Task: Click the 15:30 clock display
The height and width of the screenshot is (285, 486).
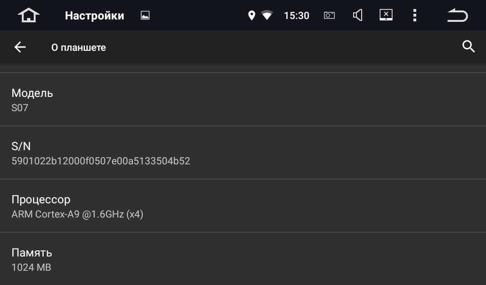Action: [296, 16]
